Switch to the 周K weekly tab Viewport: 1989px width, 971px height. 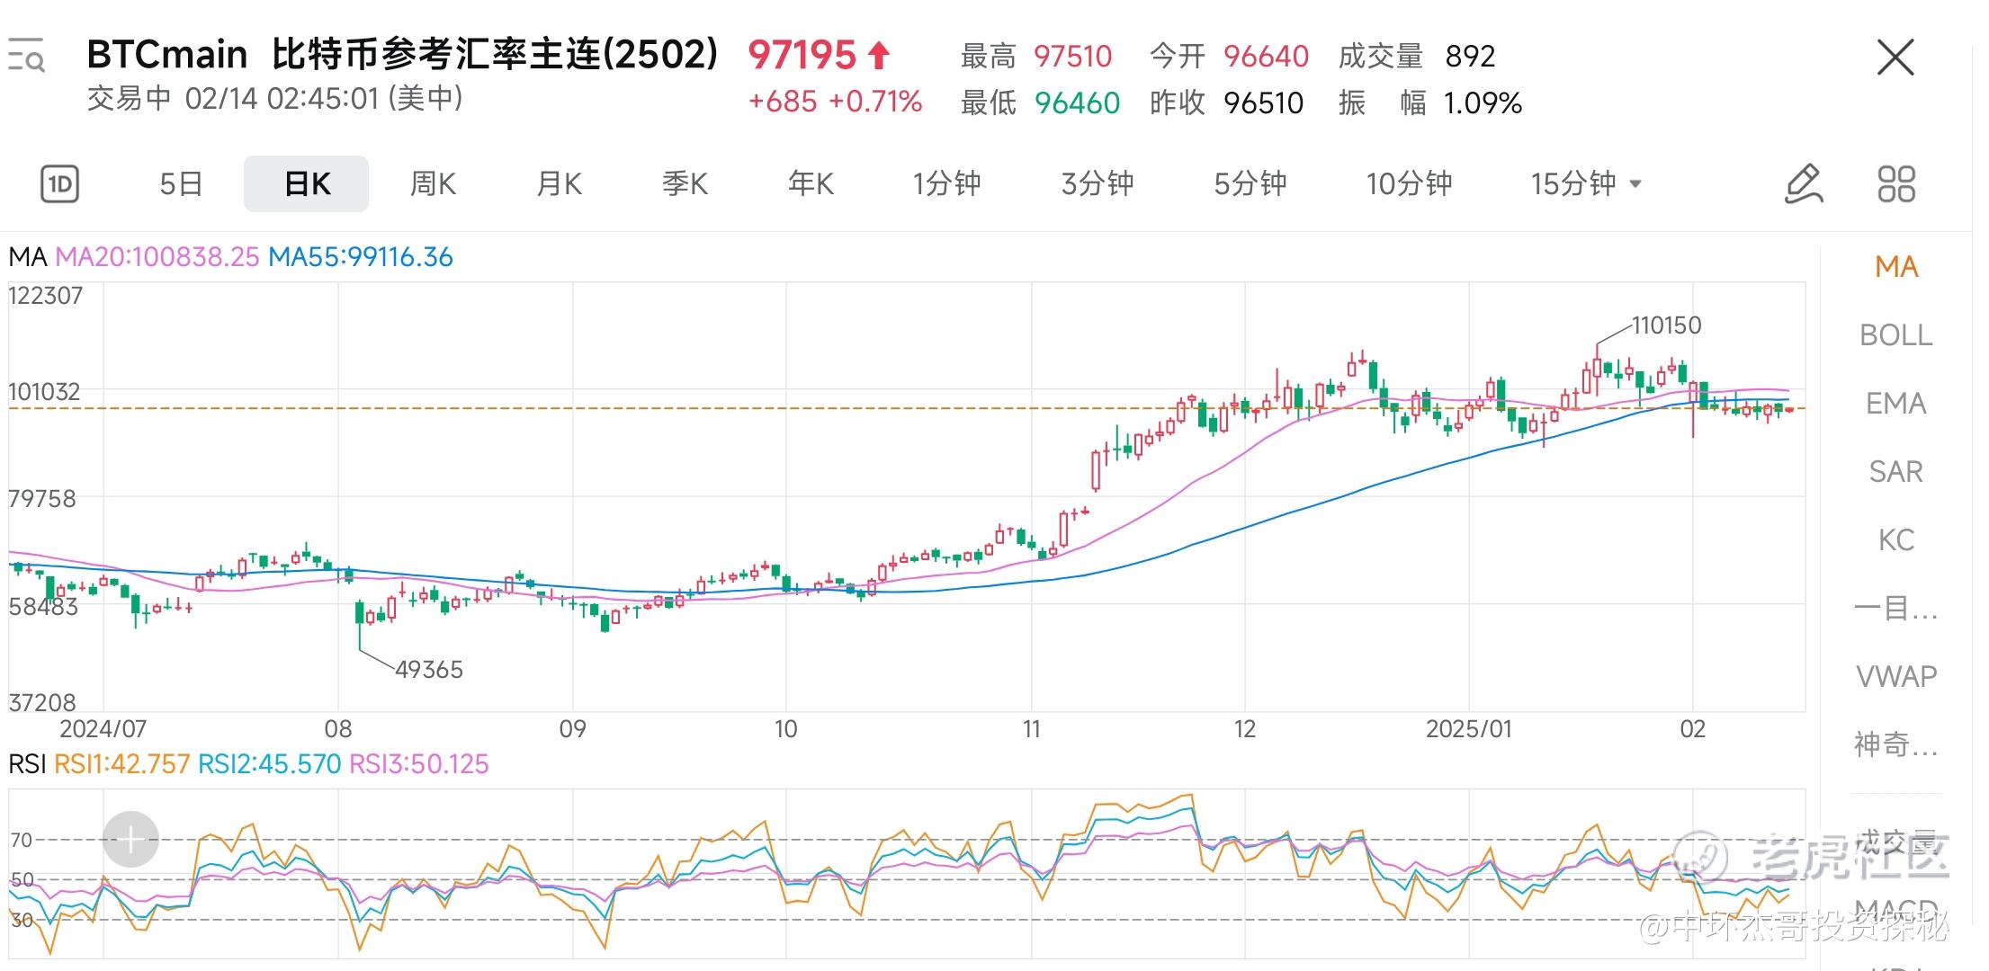tap(433, 184)
